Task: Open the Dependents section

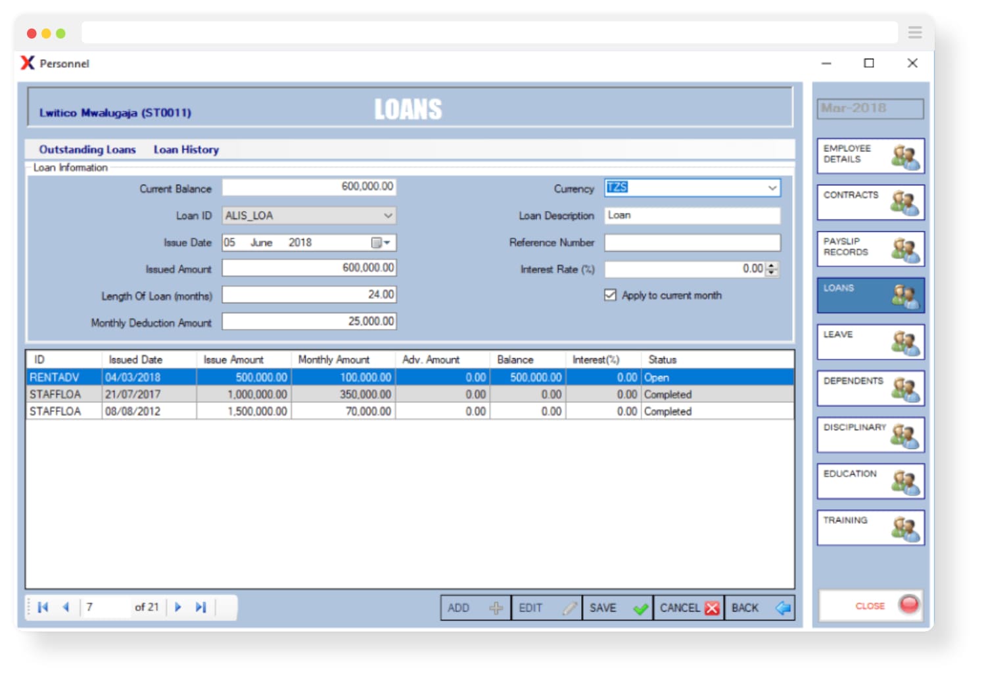Action: coord(870,389)
